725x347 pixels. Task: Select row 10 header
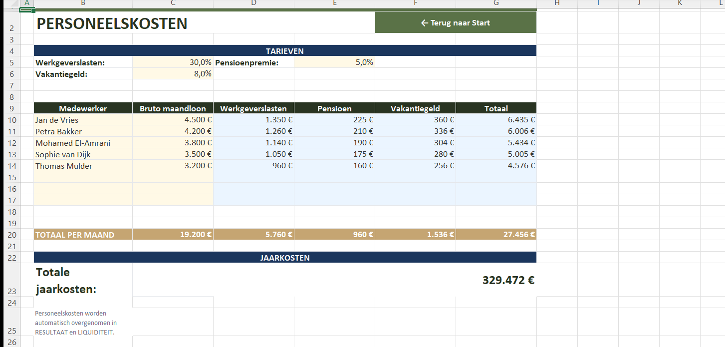[12, 120]
